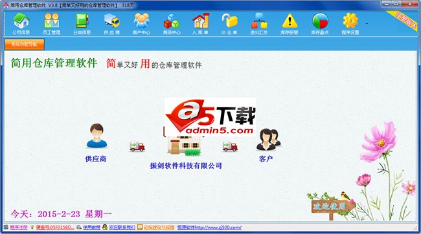The height and width of the screenshot is (234, 421).
Task: Open 客户中心 customer center
Action: [141, 24]
